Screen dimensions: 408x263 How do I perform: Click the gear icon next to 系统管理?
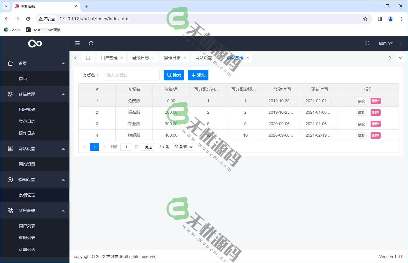click(x=10, y=94)
